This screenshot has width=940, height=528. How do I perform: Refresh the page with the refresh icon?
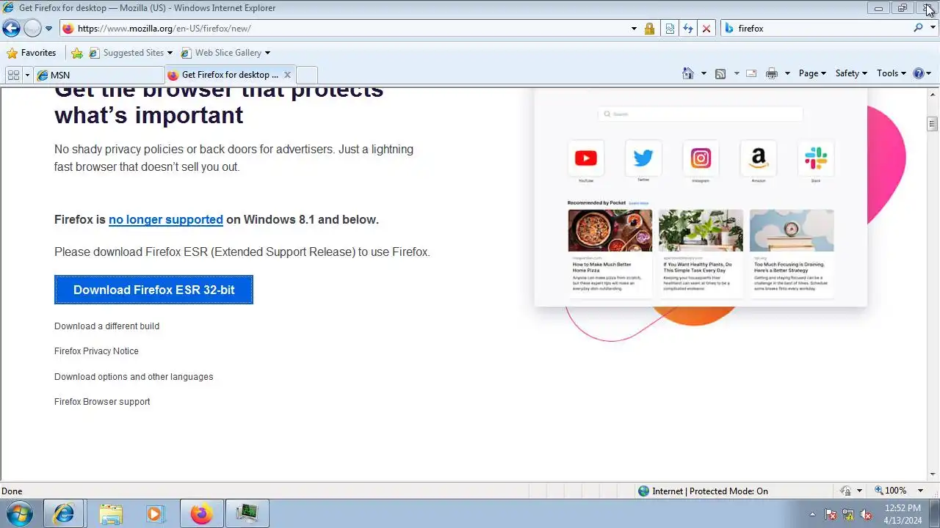click(x=688, y=29)
